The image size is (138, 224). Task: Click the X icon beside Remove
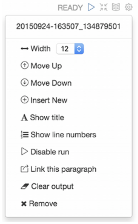(24, 204)
